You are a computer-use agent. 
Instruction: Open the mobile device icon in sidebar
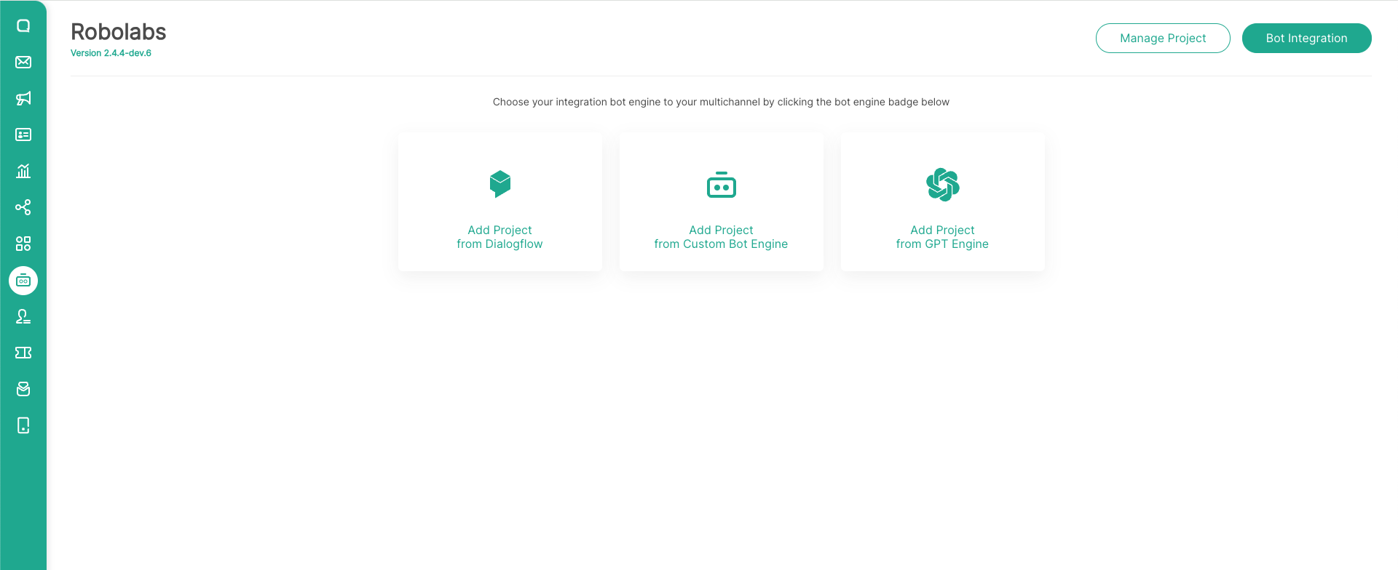(23, 425)
